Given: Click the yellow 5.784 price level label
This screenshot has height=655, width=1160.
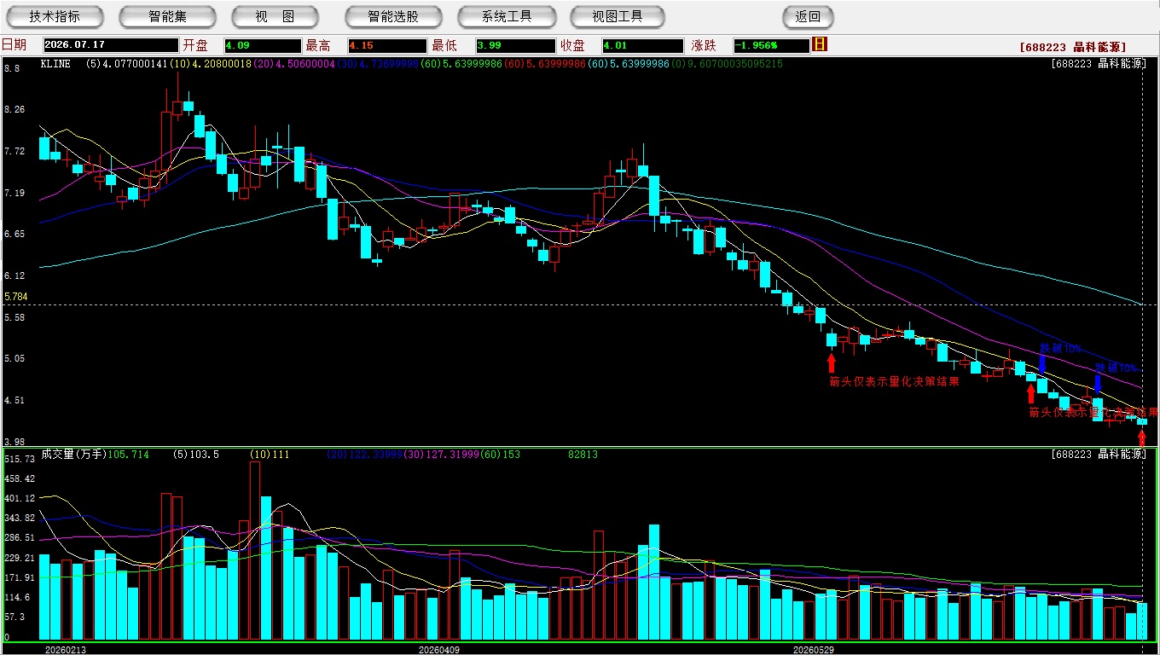Looking at the screenshot, I should [16, 297].
